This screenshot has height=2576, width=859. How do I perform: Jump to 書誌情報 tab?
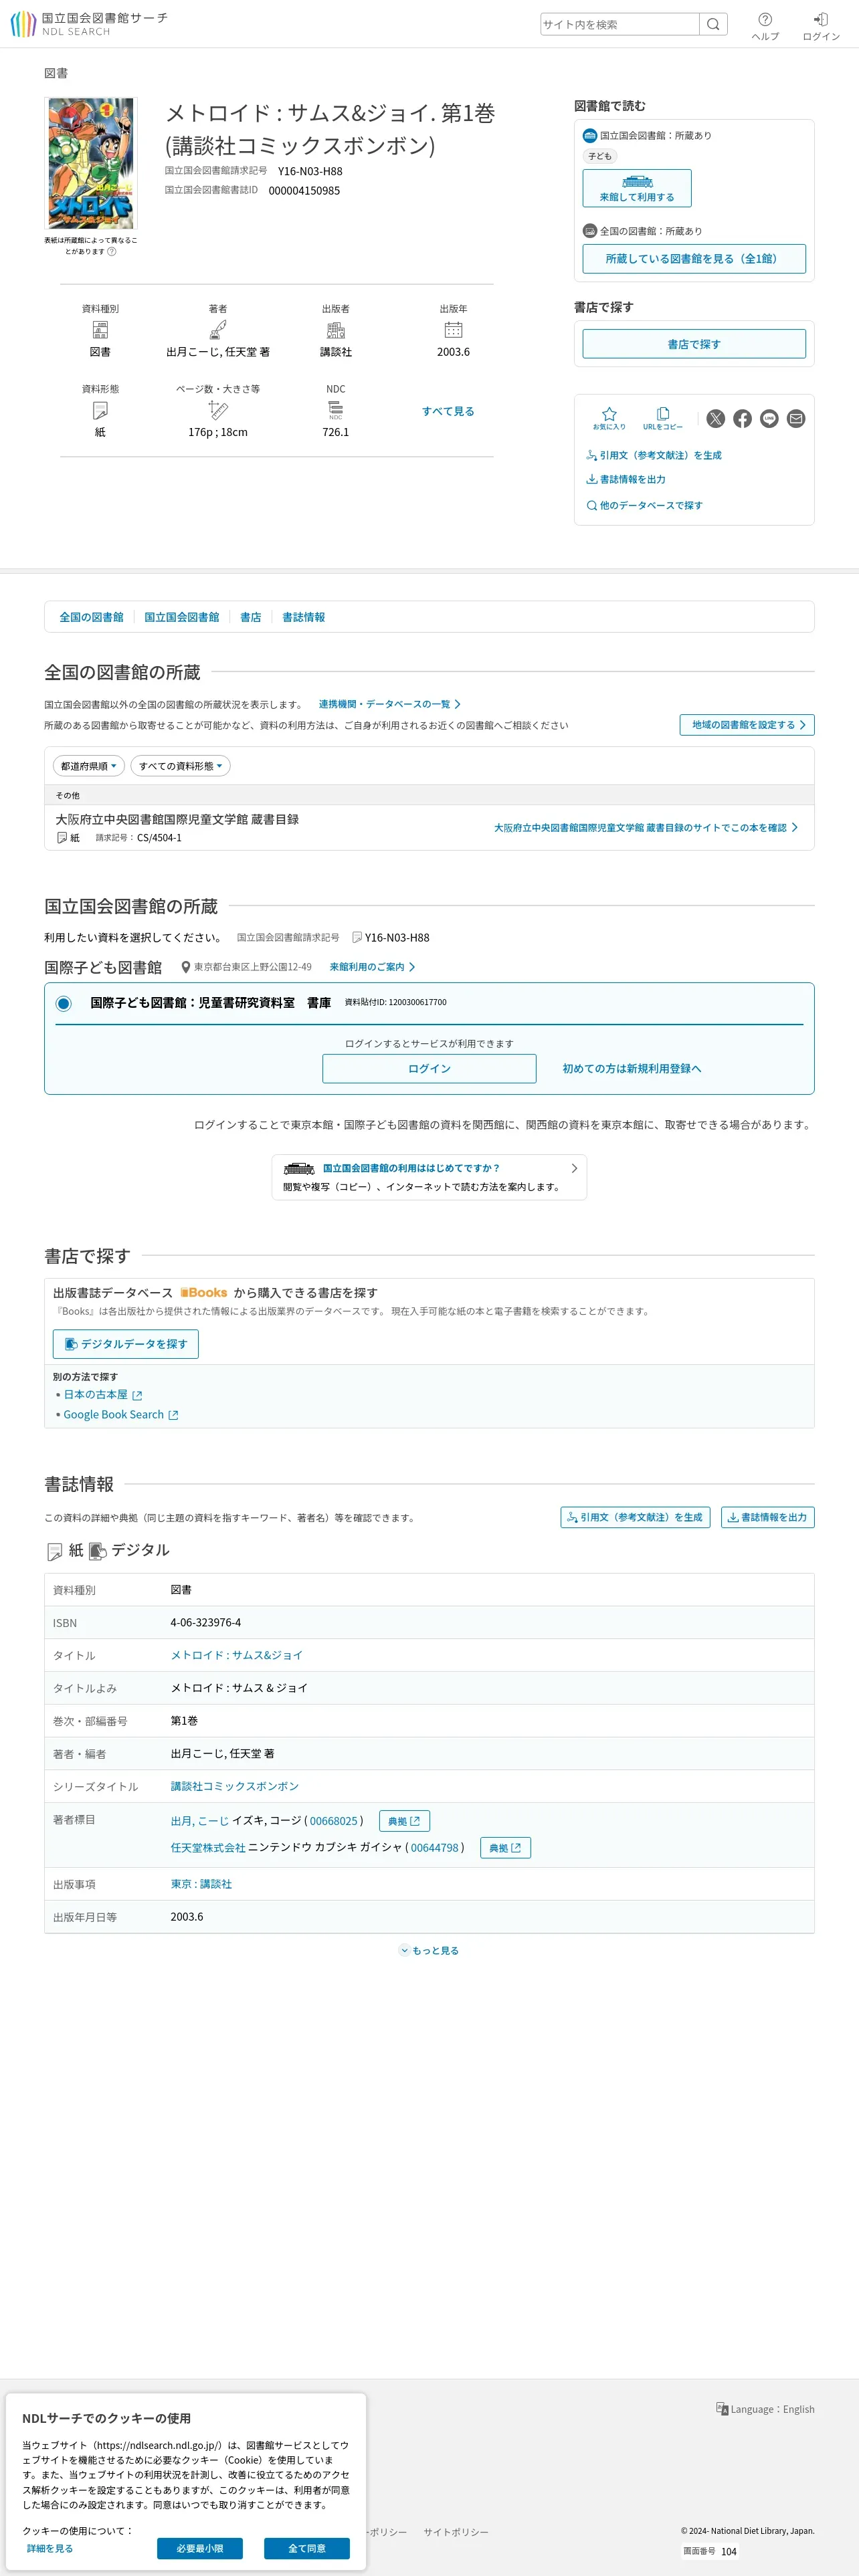pyautogui.click(x=303, y=617)
